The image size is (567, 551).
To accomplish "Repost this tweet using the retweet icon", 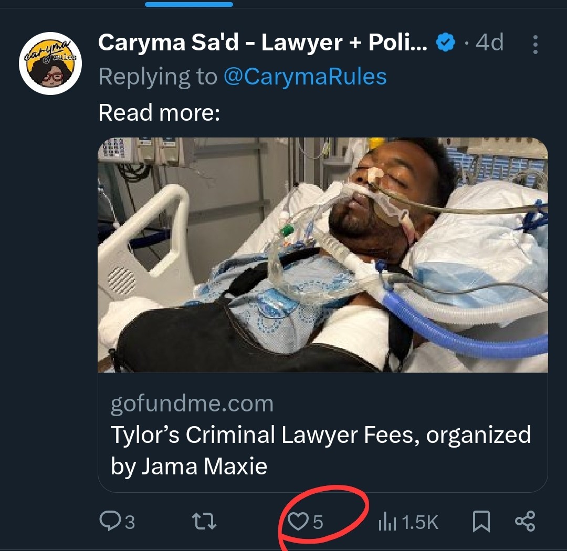I will click(204, 522).
